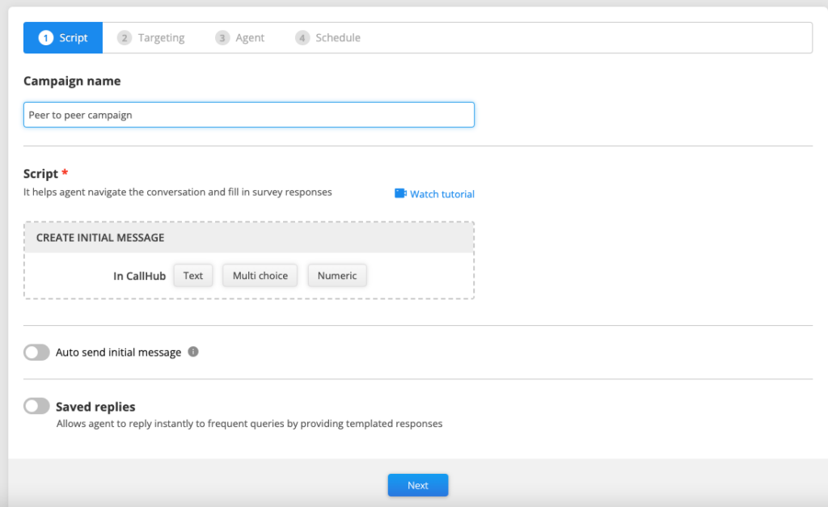
Task: Open the Script step tab
Action: point(63,37)
